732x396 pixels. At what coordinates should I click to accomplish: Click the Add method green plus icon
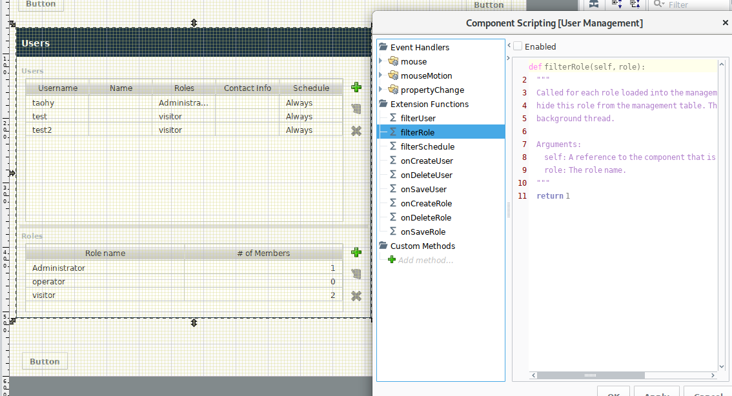point(392,260)
